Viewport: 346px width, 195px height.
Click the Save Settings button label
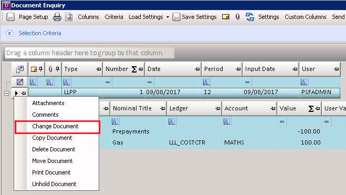coord(199,17)
